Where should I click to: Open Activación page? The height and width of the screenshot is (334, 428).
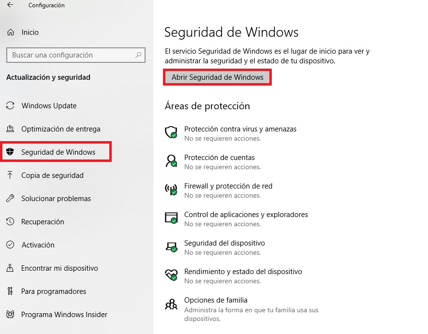[38, 245]
